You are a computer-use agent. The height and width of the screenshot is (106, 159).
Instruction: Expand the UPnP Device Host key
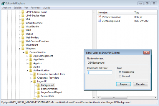pos(19,16)
